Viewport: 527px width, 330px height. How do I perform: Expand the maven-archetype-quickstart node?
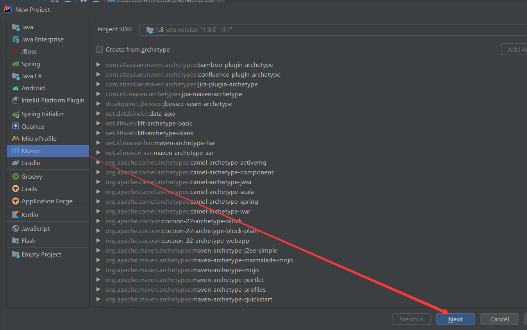click(x=98, y=300)
